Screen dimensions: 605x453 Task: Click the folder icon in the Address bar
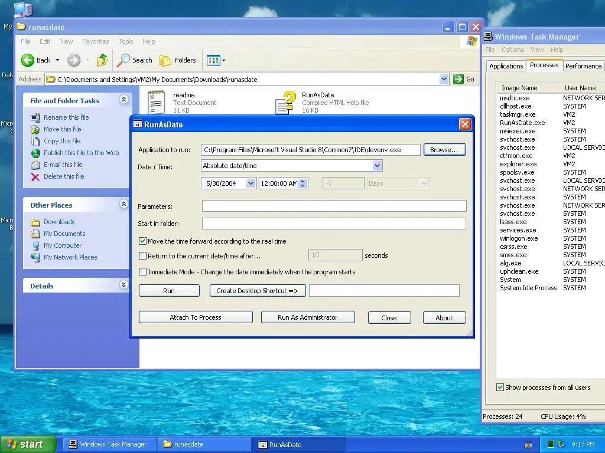50,80
